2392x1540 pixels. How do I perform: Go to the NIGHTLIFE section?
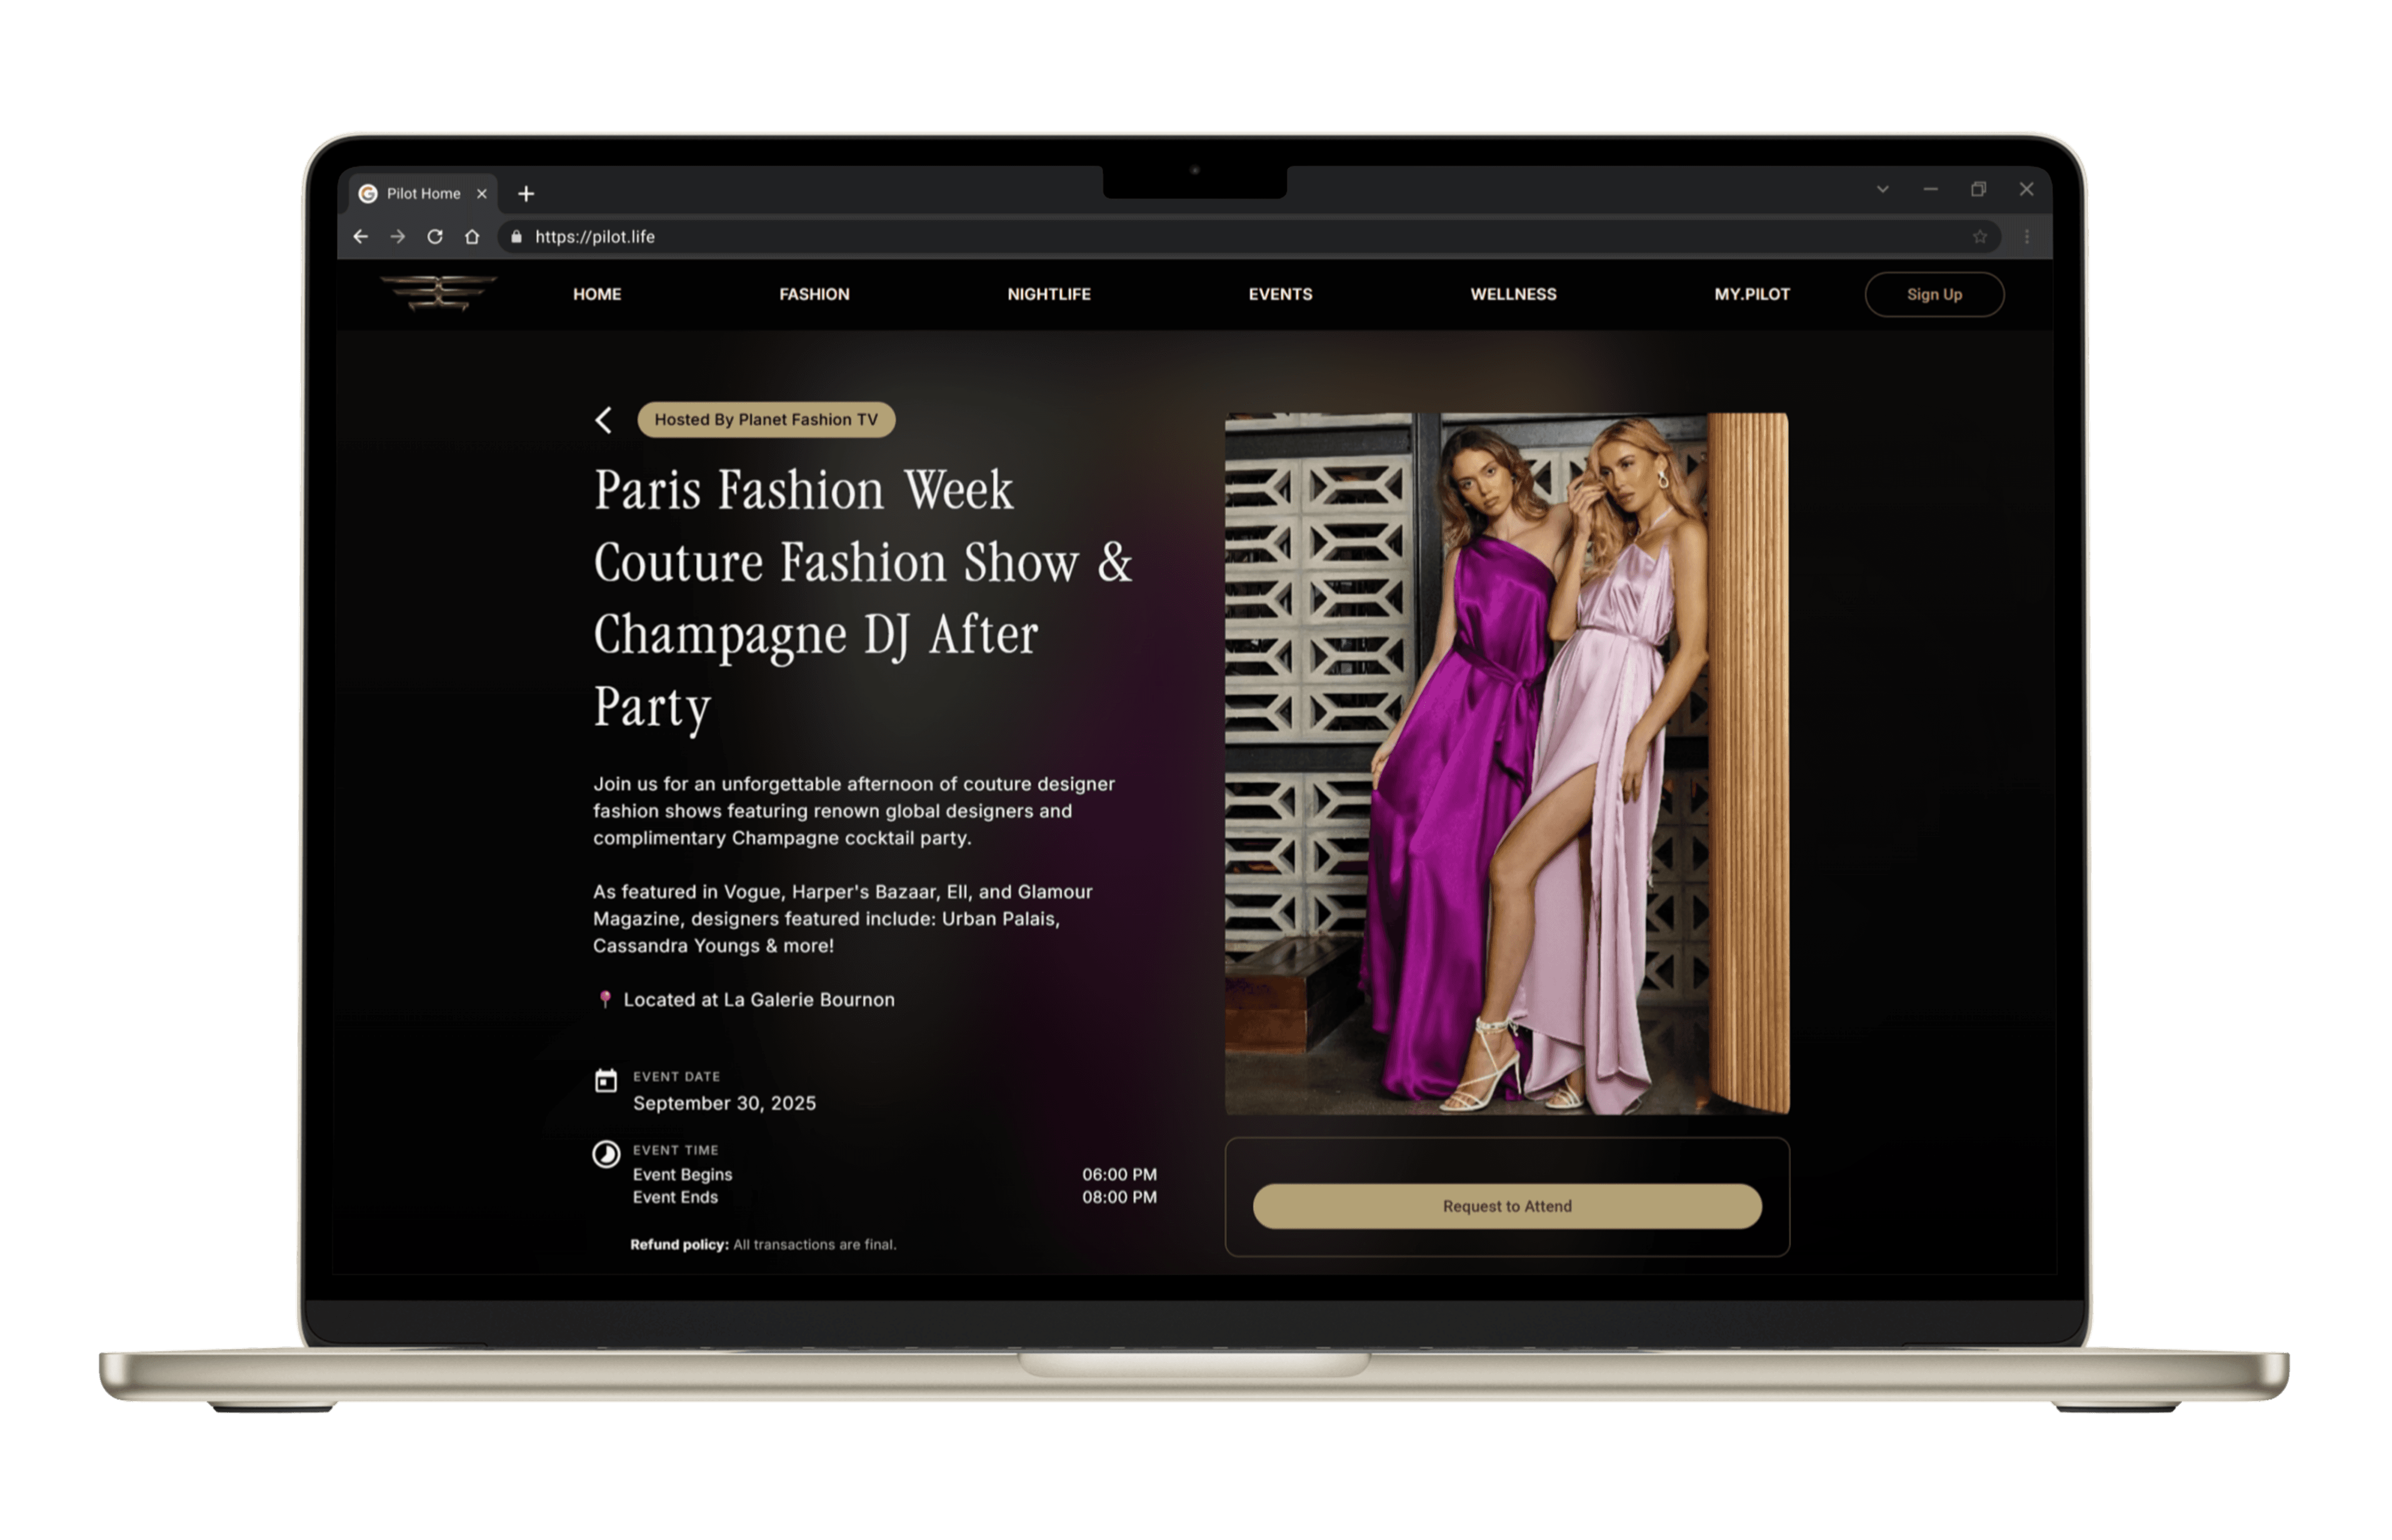(1048, 294)
